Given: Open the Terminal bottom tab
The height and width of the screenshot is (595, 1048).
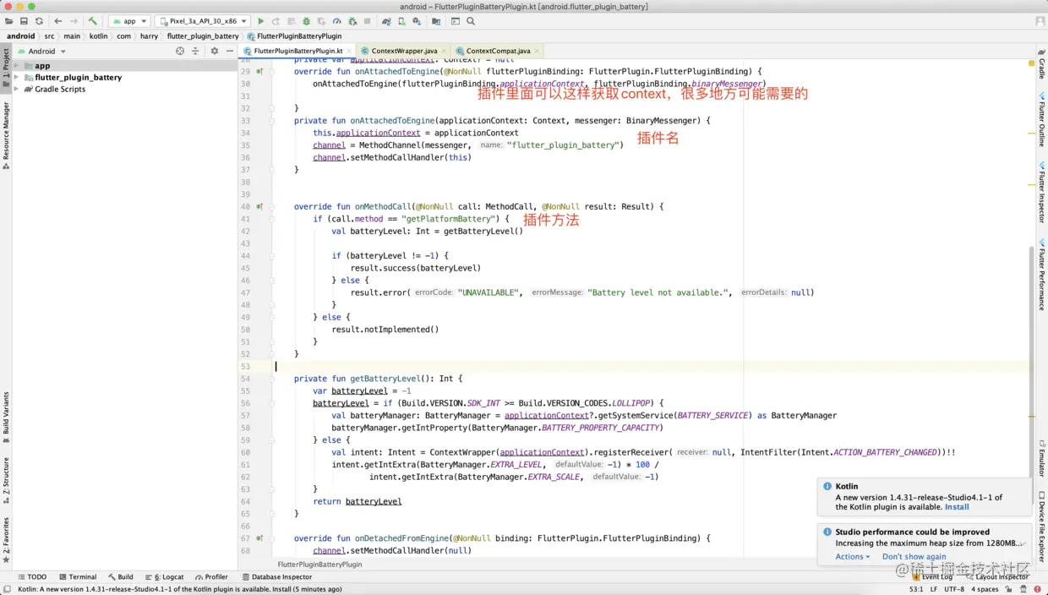Looking at the screenshot, I should pos(77,576).
